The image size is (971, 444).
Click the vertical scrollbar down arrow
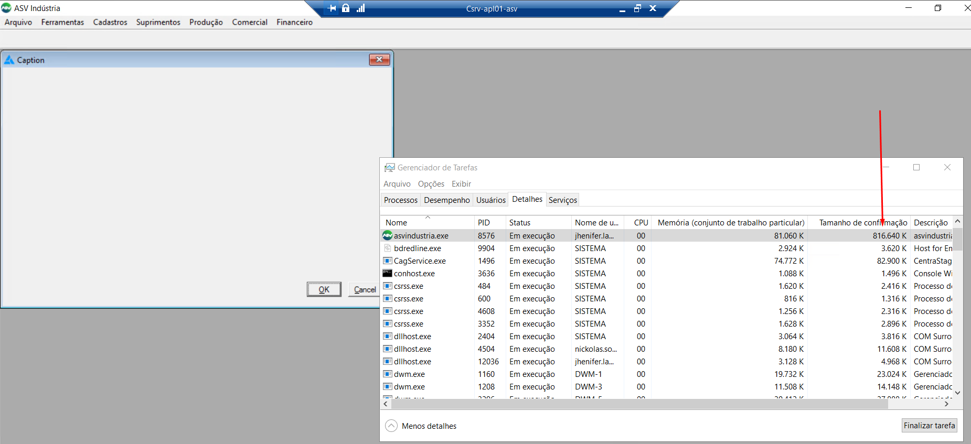957,393
